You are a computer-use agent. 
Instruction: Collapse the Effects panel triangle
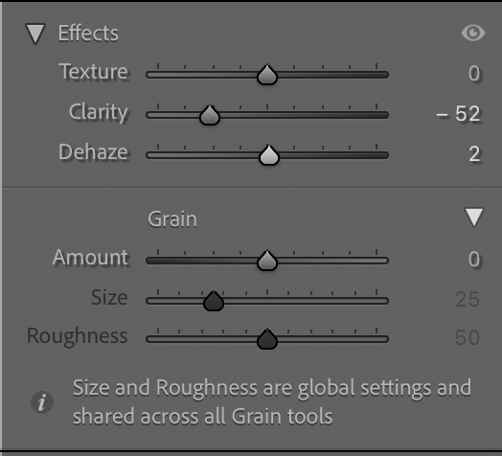[35, 34]
